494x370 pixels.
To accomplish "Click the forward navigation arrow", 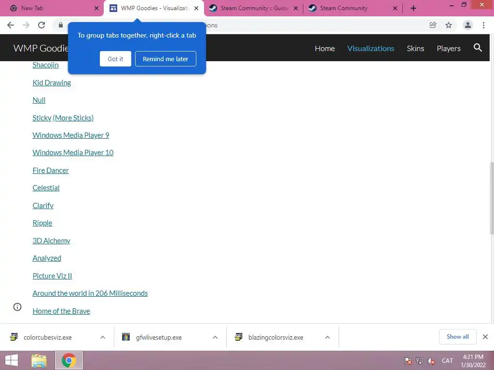I will [26, 25].
